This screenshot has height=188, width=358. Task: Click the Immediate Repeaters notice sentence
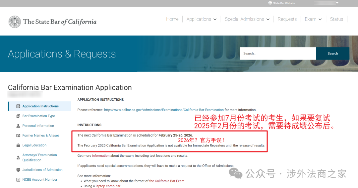pyautogui.click(x=171, y=145)
